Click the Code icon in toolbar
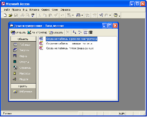Screen dimensions: 147x117 coord(87,15)
